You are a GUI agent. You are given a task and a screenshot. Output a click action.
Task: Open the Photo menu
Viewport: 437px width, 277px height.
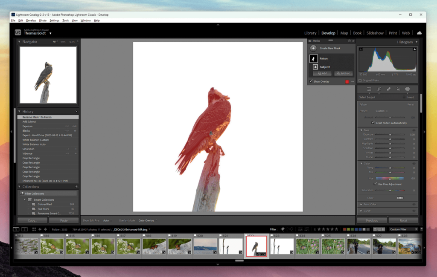(x=43, y=20)
